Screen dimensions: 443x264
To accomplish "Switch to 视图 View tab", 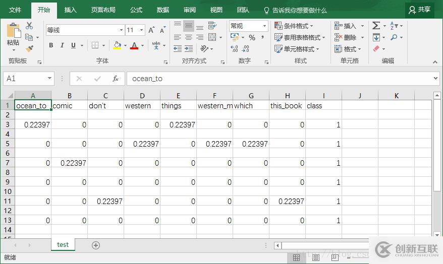I will click(x=216, y=10).
